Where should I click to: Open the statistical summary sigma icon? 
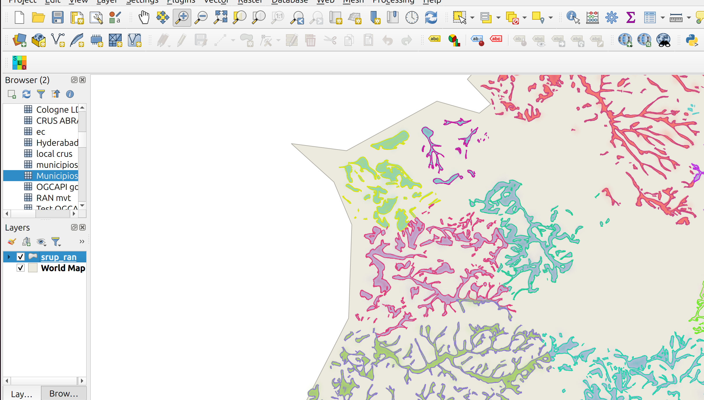pyautogui.click(x=631, y=18)
